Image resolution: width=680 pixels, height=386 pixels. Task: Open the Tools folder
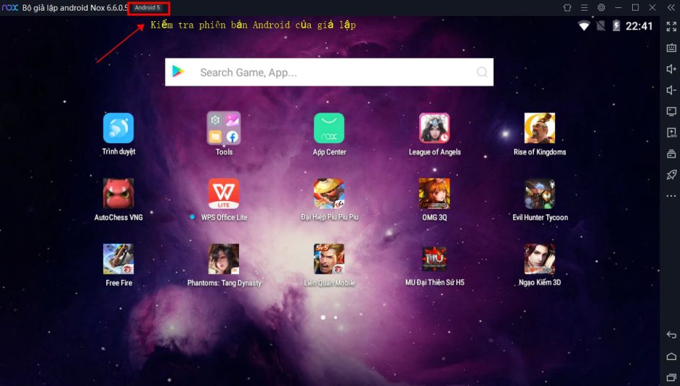tap(224, 128)
